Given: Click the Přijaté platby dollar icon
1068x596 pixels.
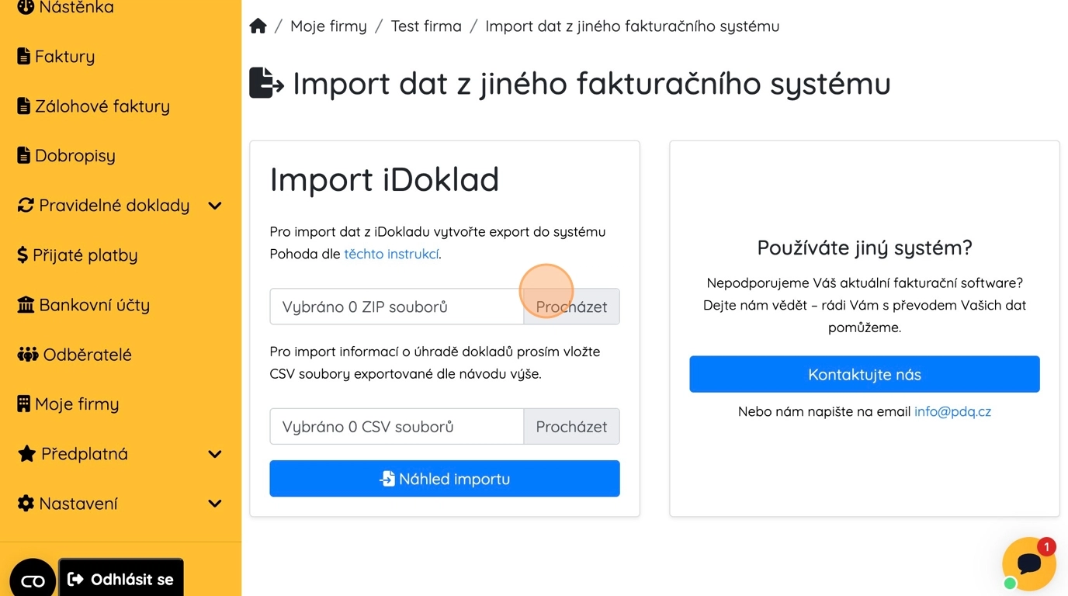Looking at the screenshot, I should pos(23,255).
